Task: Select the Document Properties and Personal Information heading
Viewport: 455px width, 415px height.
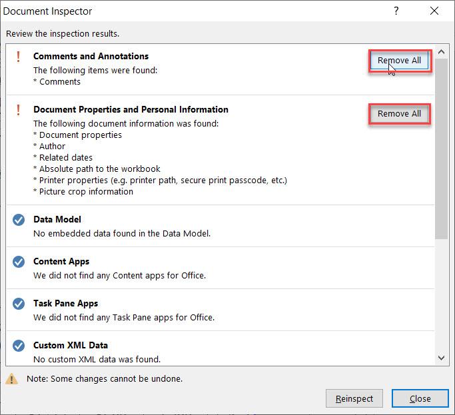Action: coord(131,110)
